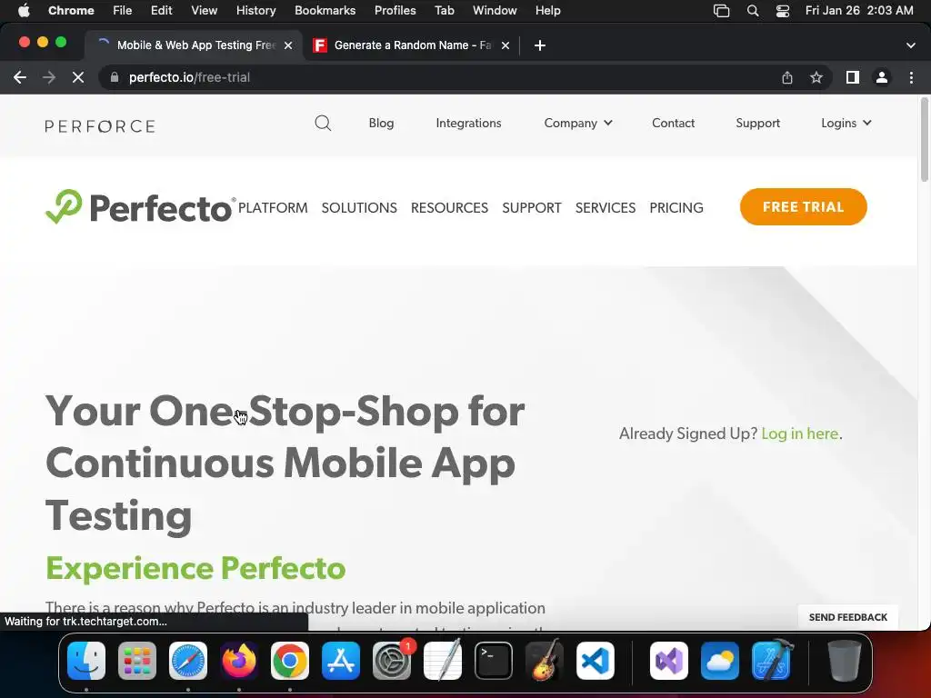Open the Weather app from the dock
The width and height of the screenshot is (931, 698).
[720, 661]
